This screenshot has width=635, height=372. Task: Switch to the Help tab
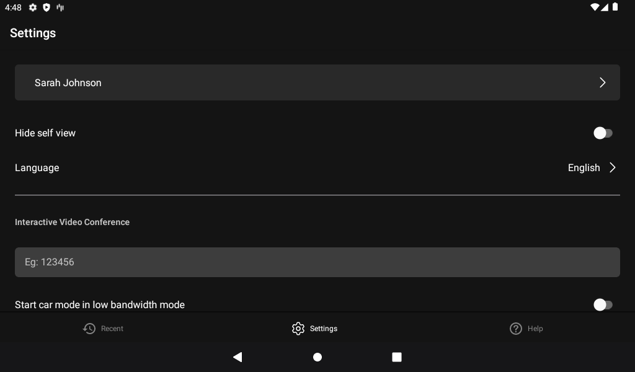(526, 329)
